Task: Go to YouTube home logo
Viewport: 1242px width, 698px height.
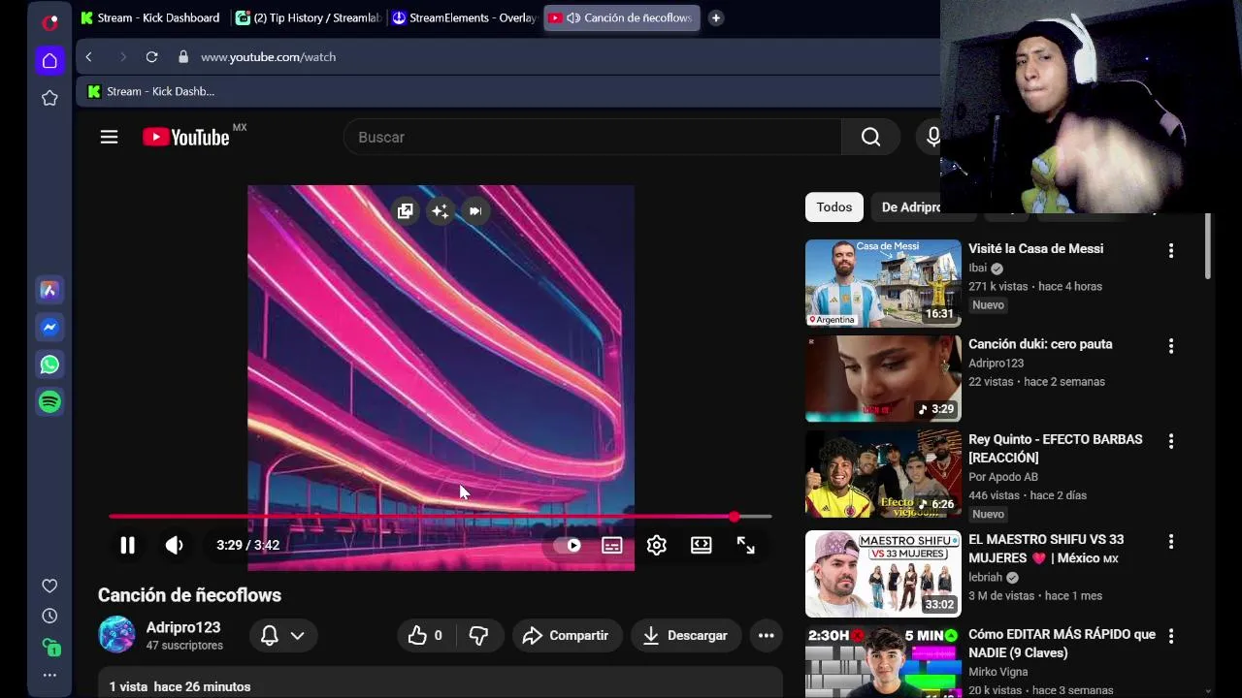Action: click(186, 138)
